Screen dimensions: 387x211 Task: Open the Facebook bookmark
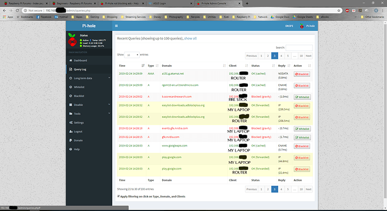(44, 17)
